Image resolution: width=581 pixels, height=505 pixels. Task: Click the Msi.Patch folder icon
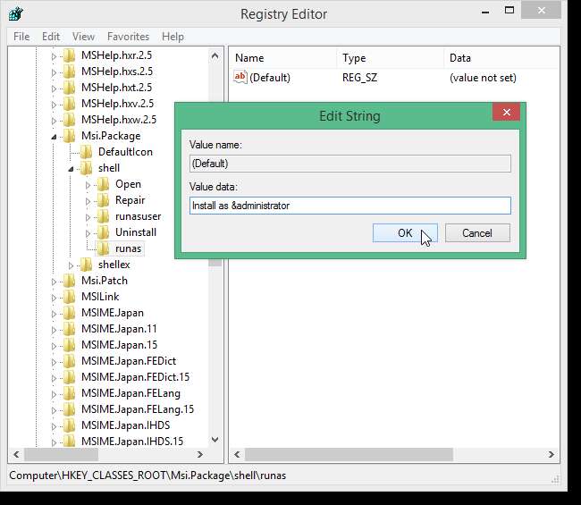[x=69, y=281]
